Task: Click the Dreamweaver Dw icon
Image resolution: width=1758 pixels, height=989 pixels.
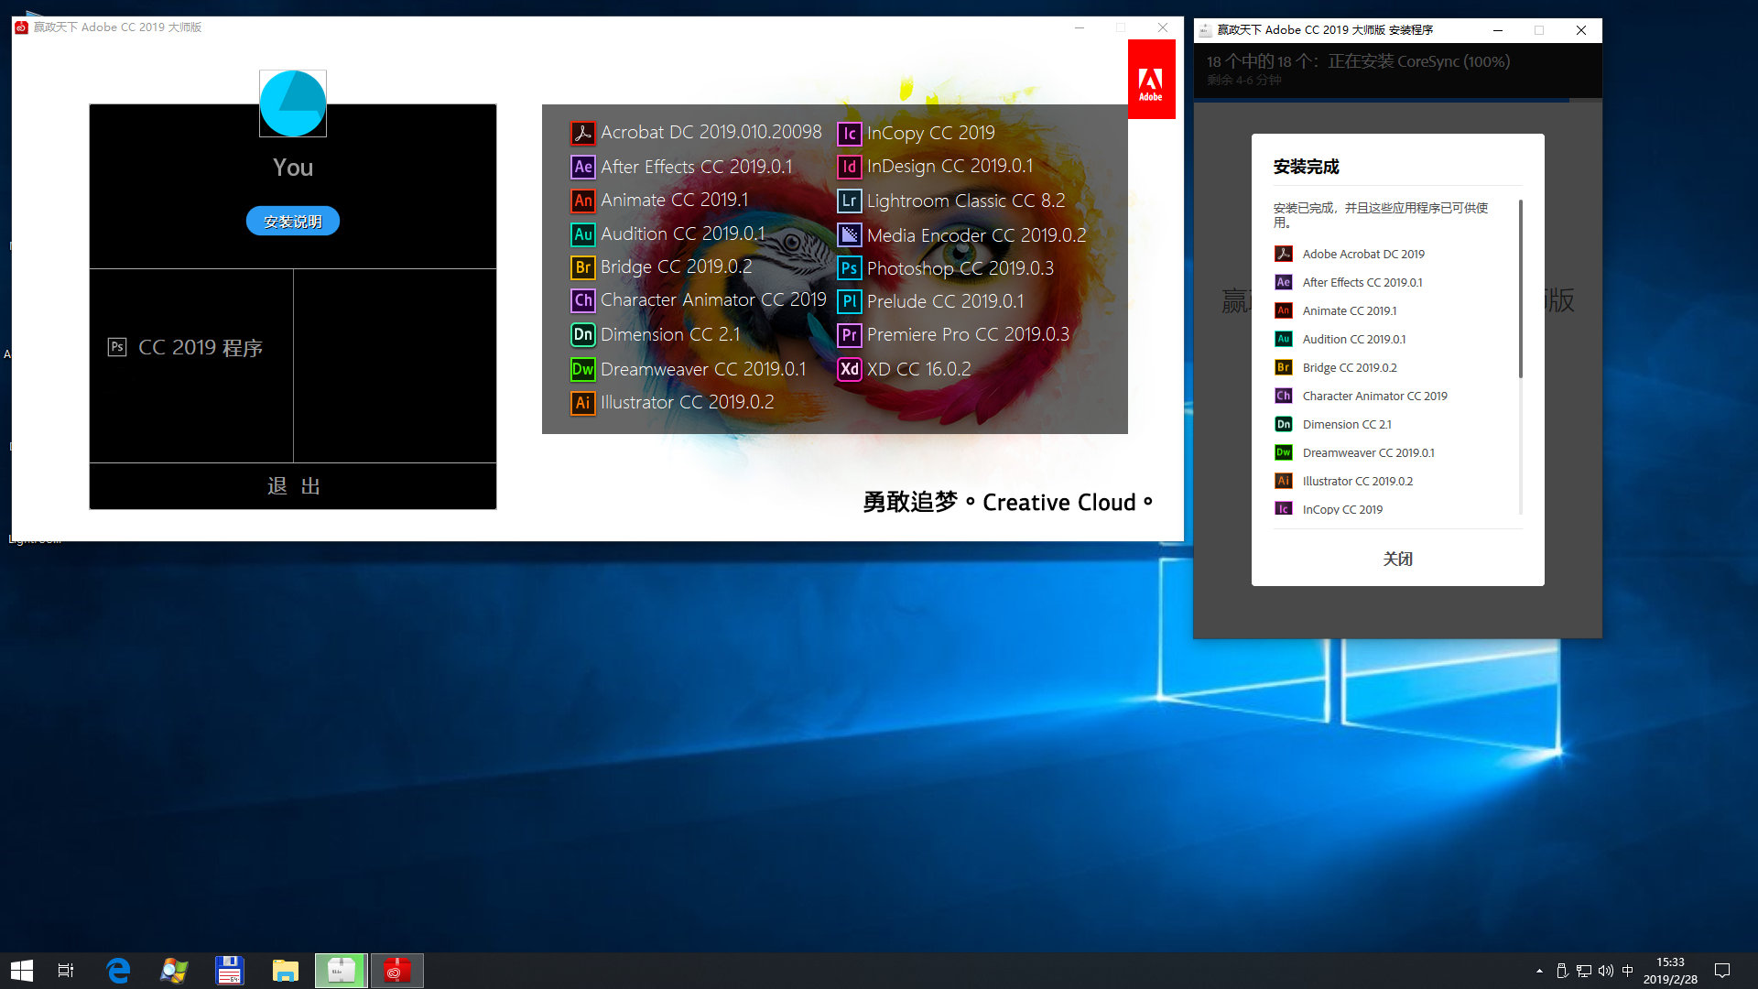Action: [582, 370]
